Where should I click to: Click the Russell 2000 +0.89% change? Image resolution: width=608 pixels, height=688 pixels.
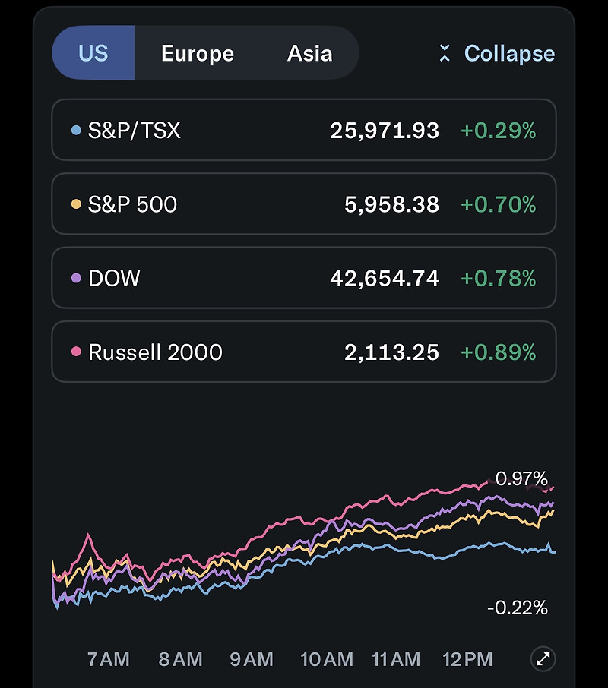tap(499, 352)
